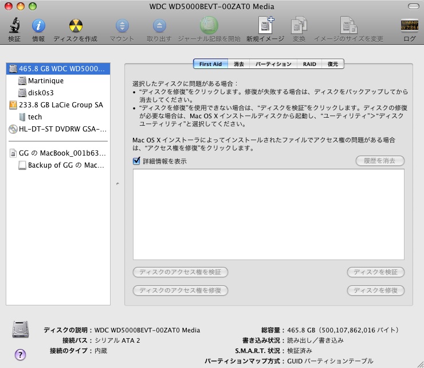Screen dimensions: 424x368
Task: Select the tech volume
Action: pyautogui.click(x=58, y=117)
